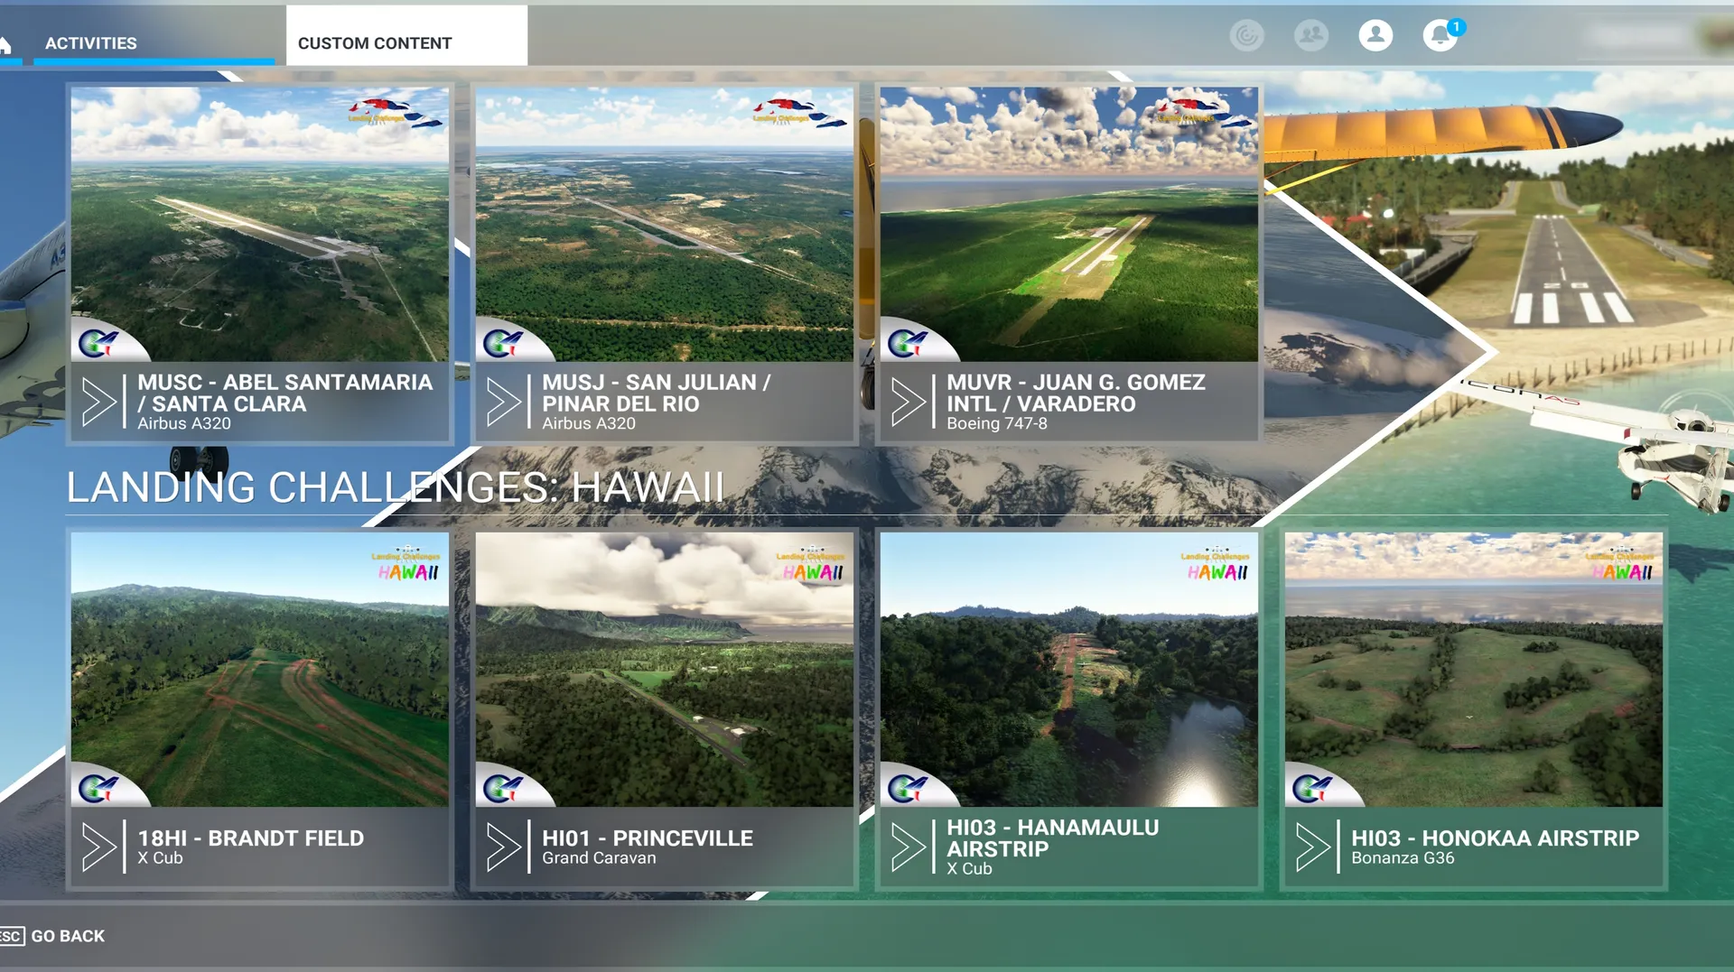
Task: Click play arrow for HI01 Princeville
Action: click(503, 847)
